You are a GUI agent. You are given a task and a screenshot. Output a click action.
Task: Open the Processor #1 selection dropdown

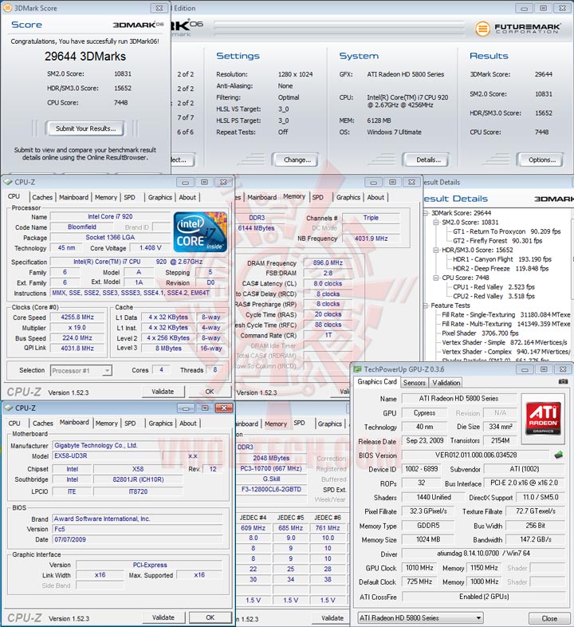[107, 371]
